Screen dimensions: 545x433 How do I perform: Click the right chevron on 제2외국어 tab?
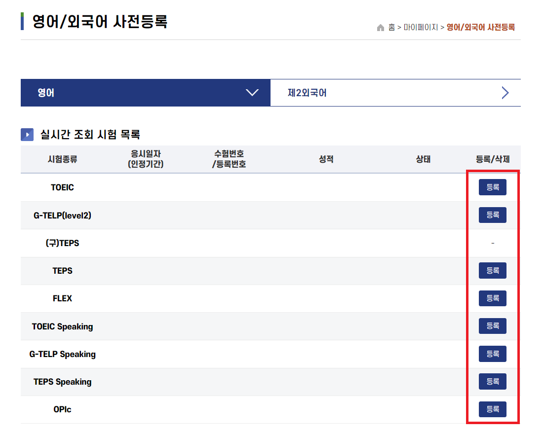(x=506, y=93)
